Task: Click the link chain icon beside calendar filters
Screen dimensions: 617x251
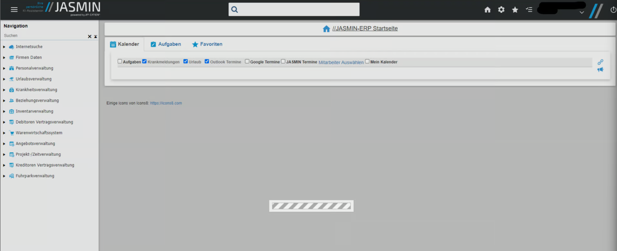Action: point(600,62)
